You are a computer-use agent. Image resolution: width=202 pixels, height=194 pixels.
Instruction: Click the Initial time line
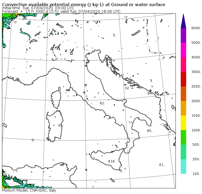click(38, 8)
